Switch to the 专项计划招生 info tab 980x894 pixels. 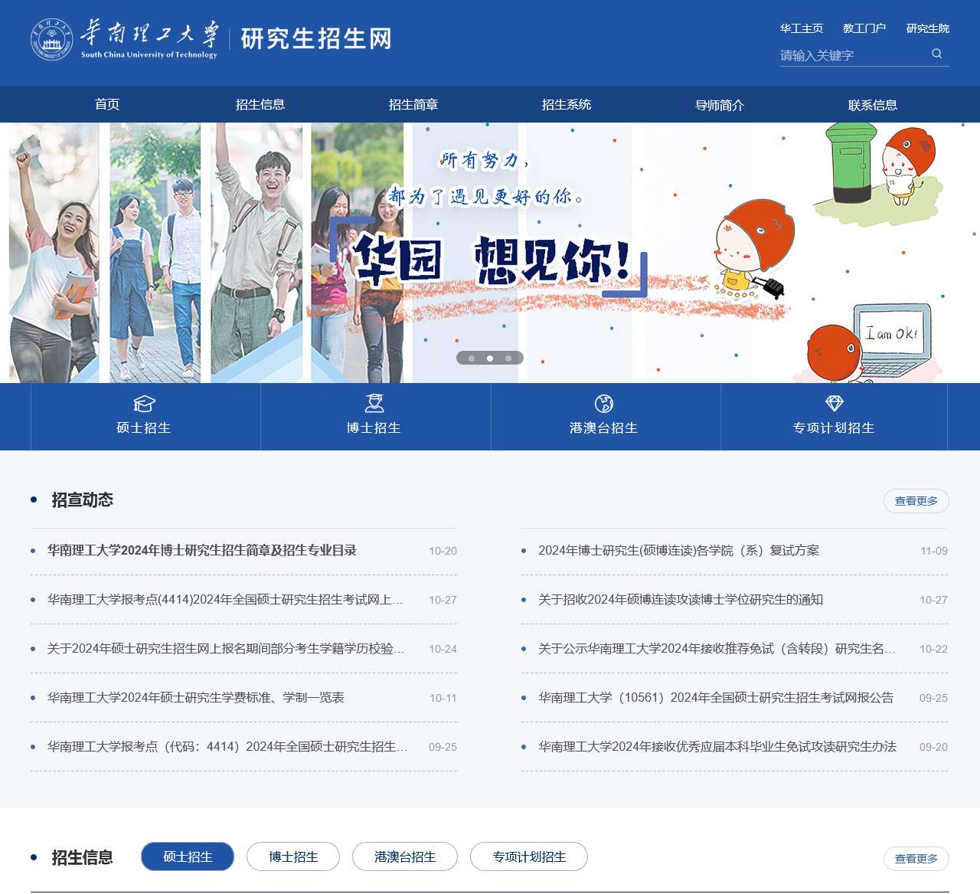(529, 856)
